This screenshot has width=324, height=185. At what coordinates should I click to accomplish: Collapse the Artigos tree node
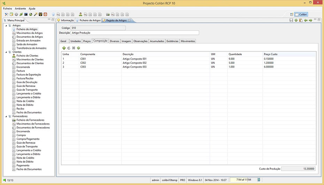[6, 25]
